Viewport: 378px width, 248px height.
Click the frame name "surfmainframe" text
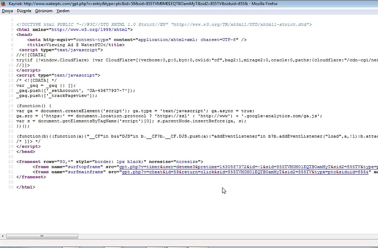[69, 172]
